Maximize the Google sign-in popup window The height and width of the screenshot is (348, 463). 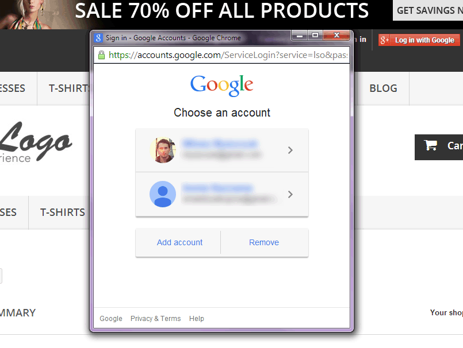pyautogui.click(x=315, y=35)
